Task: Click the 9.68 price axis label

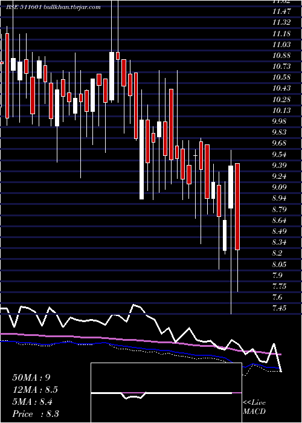Action: [280, 143]
